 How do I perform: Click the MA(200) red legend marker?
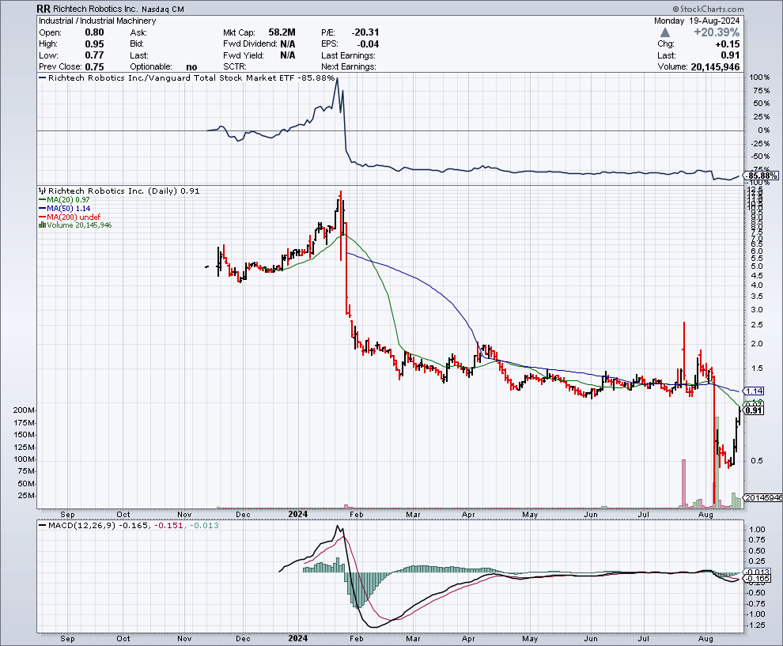coord(43,217)
